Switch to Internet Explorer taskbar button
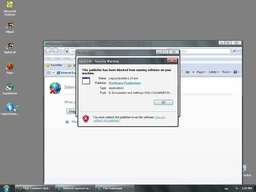The height and width of the screenshot is (192, 256). coord(75,188)
